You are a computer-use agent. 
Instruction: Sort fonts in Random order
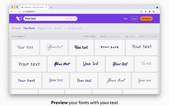[x=154, y=36]
